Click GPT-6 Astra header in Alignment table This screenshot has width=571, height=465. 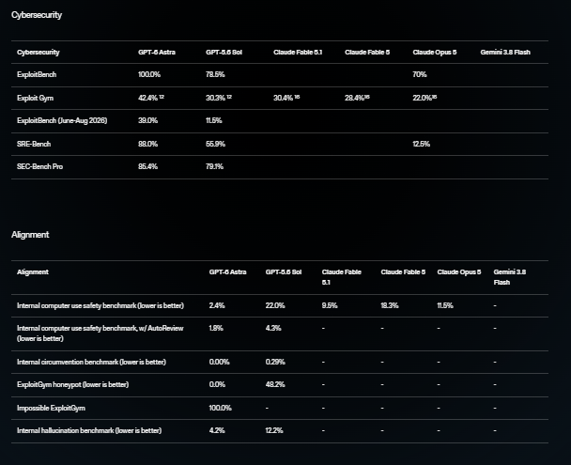tap(227, 272)
